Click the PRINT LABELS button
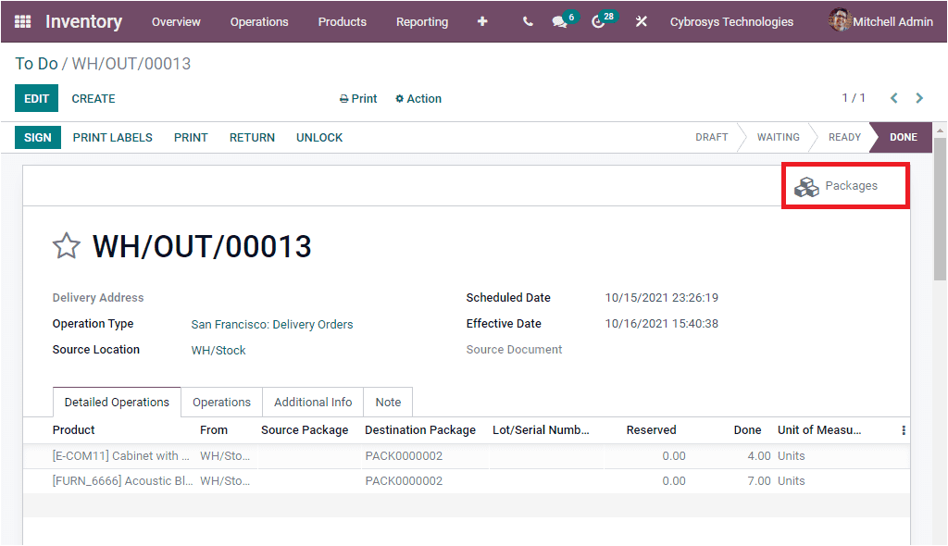The height and width of the screenshot is (546, 948). (x=112, y=137)
